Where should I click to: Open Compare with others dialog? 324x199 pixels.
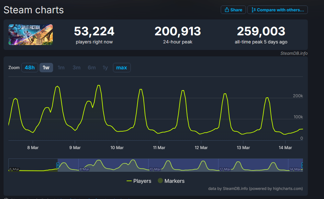(x=277, y=10)
